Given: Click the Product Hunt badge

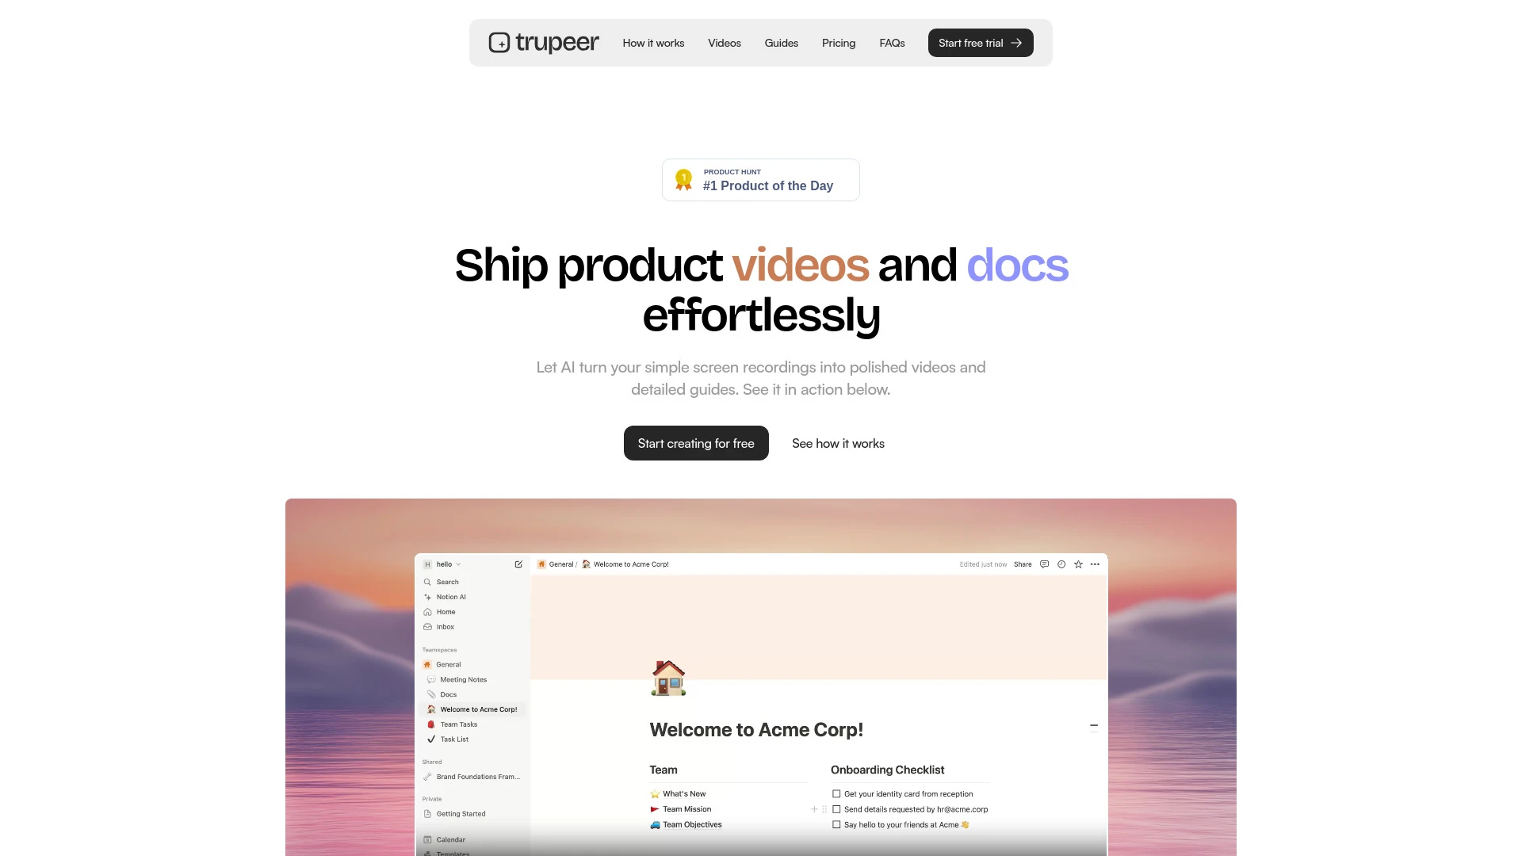Looking at the screenshot, I should [x=761, y=180].
